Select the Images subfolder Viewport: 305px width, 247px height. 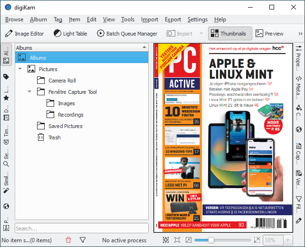67,103
